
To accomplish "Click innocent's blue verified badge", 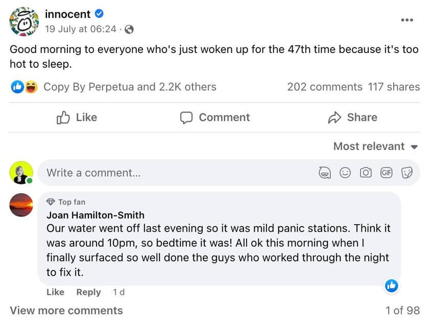I will (x=100, y=14).
